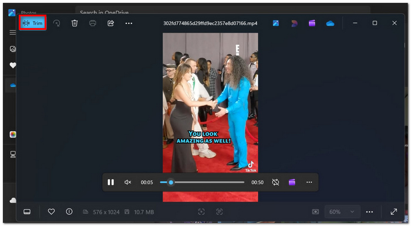The height and width of the screenshot is (226, 411).
Task: Rotate the video with the rotate icon
Action: (x=56, y=23)
